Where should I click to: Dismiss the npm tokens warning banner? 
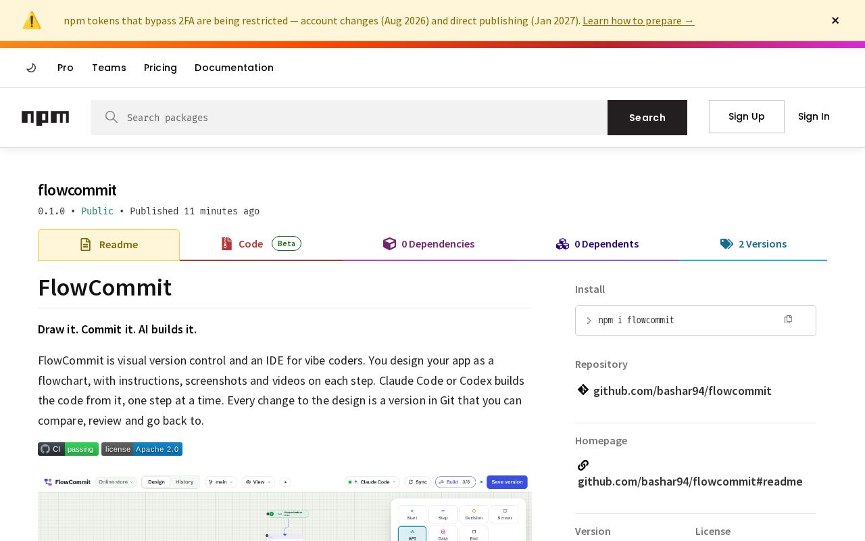pyautogui.click(x=835, y=20)
